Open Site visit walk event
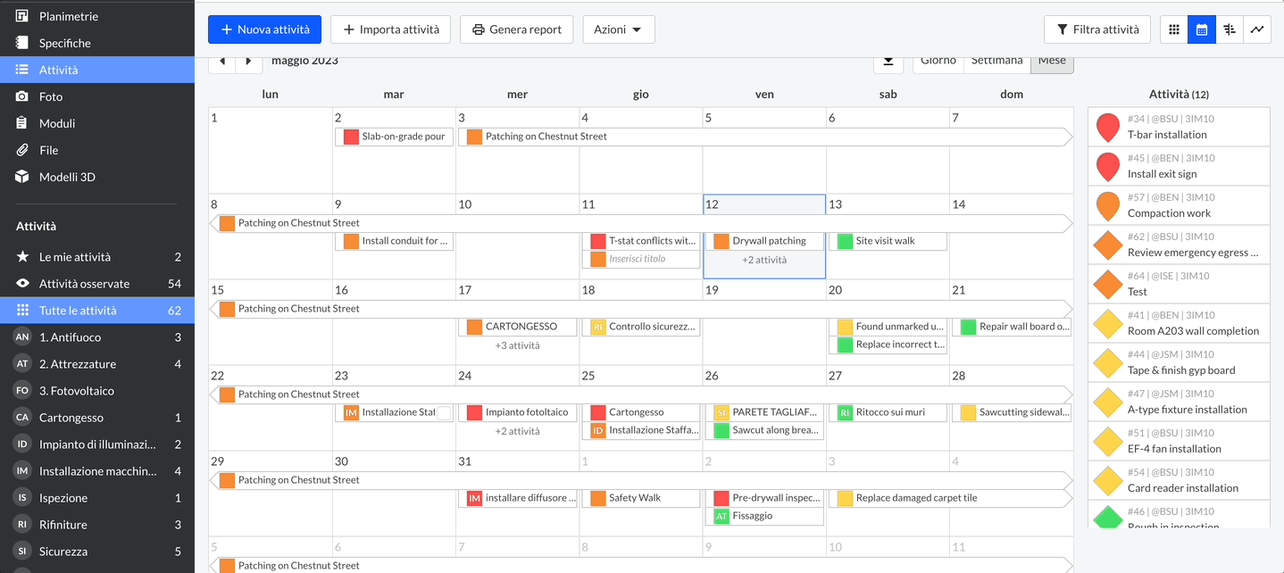The height and width of the screenshot is (573, 1284). pos(888,241)
